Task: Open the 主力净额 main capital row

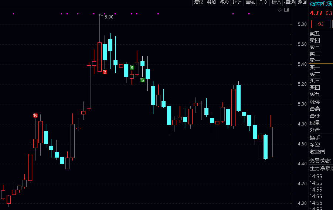Action: 321,168
